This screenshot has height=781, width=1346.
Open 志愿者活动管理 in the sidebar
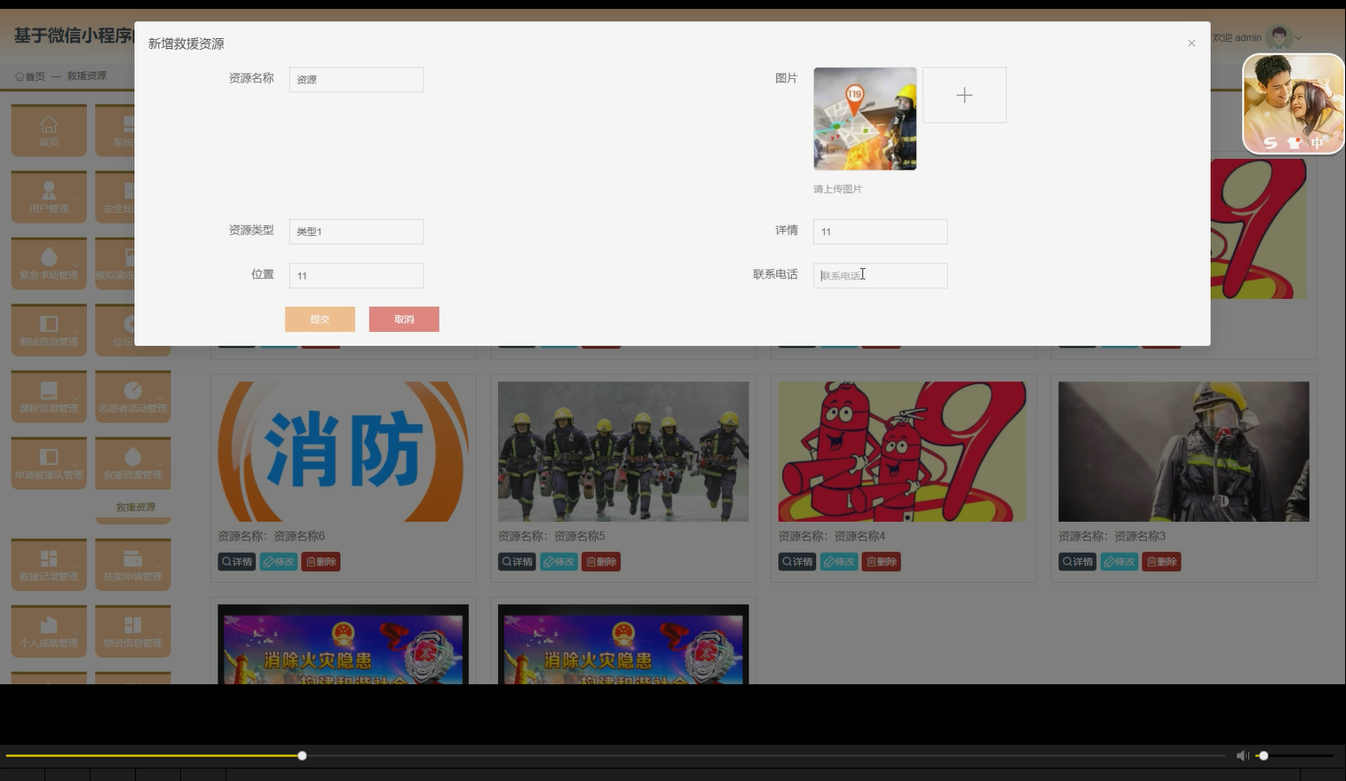pos(133,396)
